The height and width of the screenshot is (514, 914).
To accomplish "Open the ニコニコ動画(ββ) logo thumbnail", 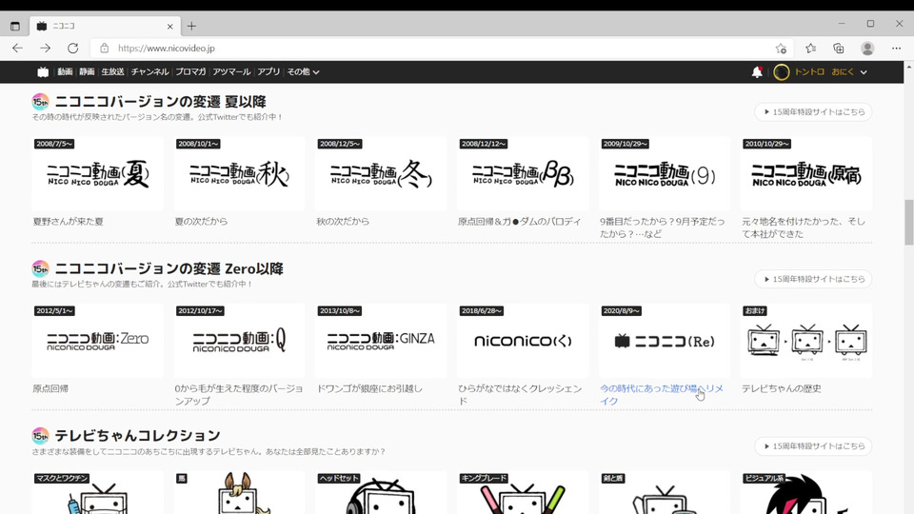I will [x=523, y=173].
